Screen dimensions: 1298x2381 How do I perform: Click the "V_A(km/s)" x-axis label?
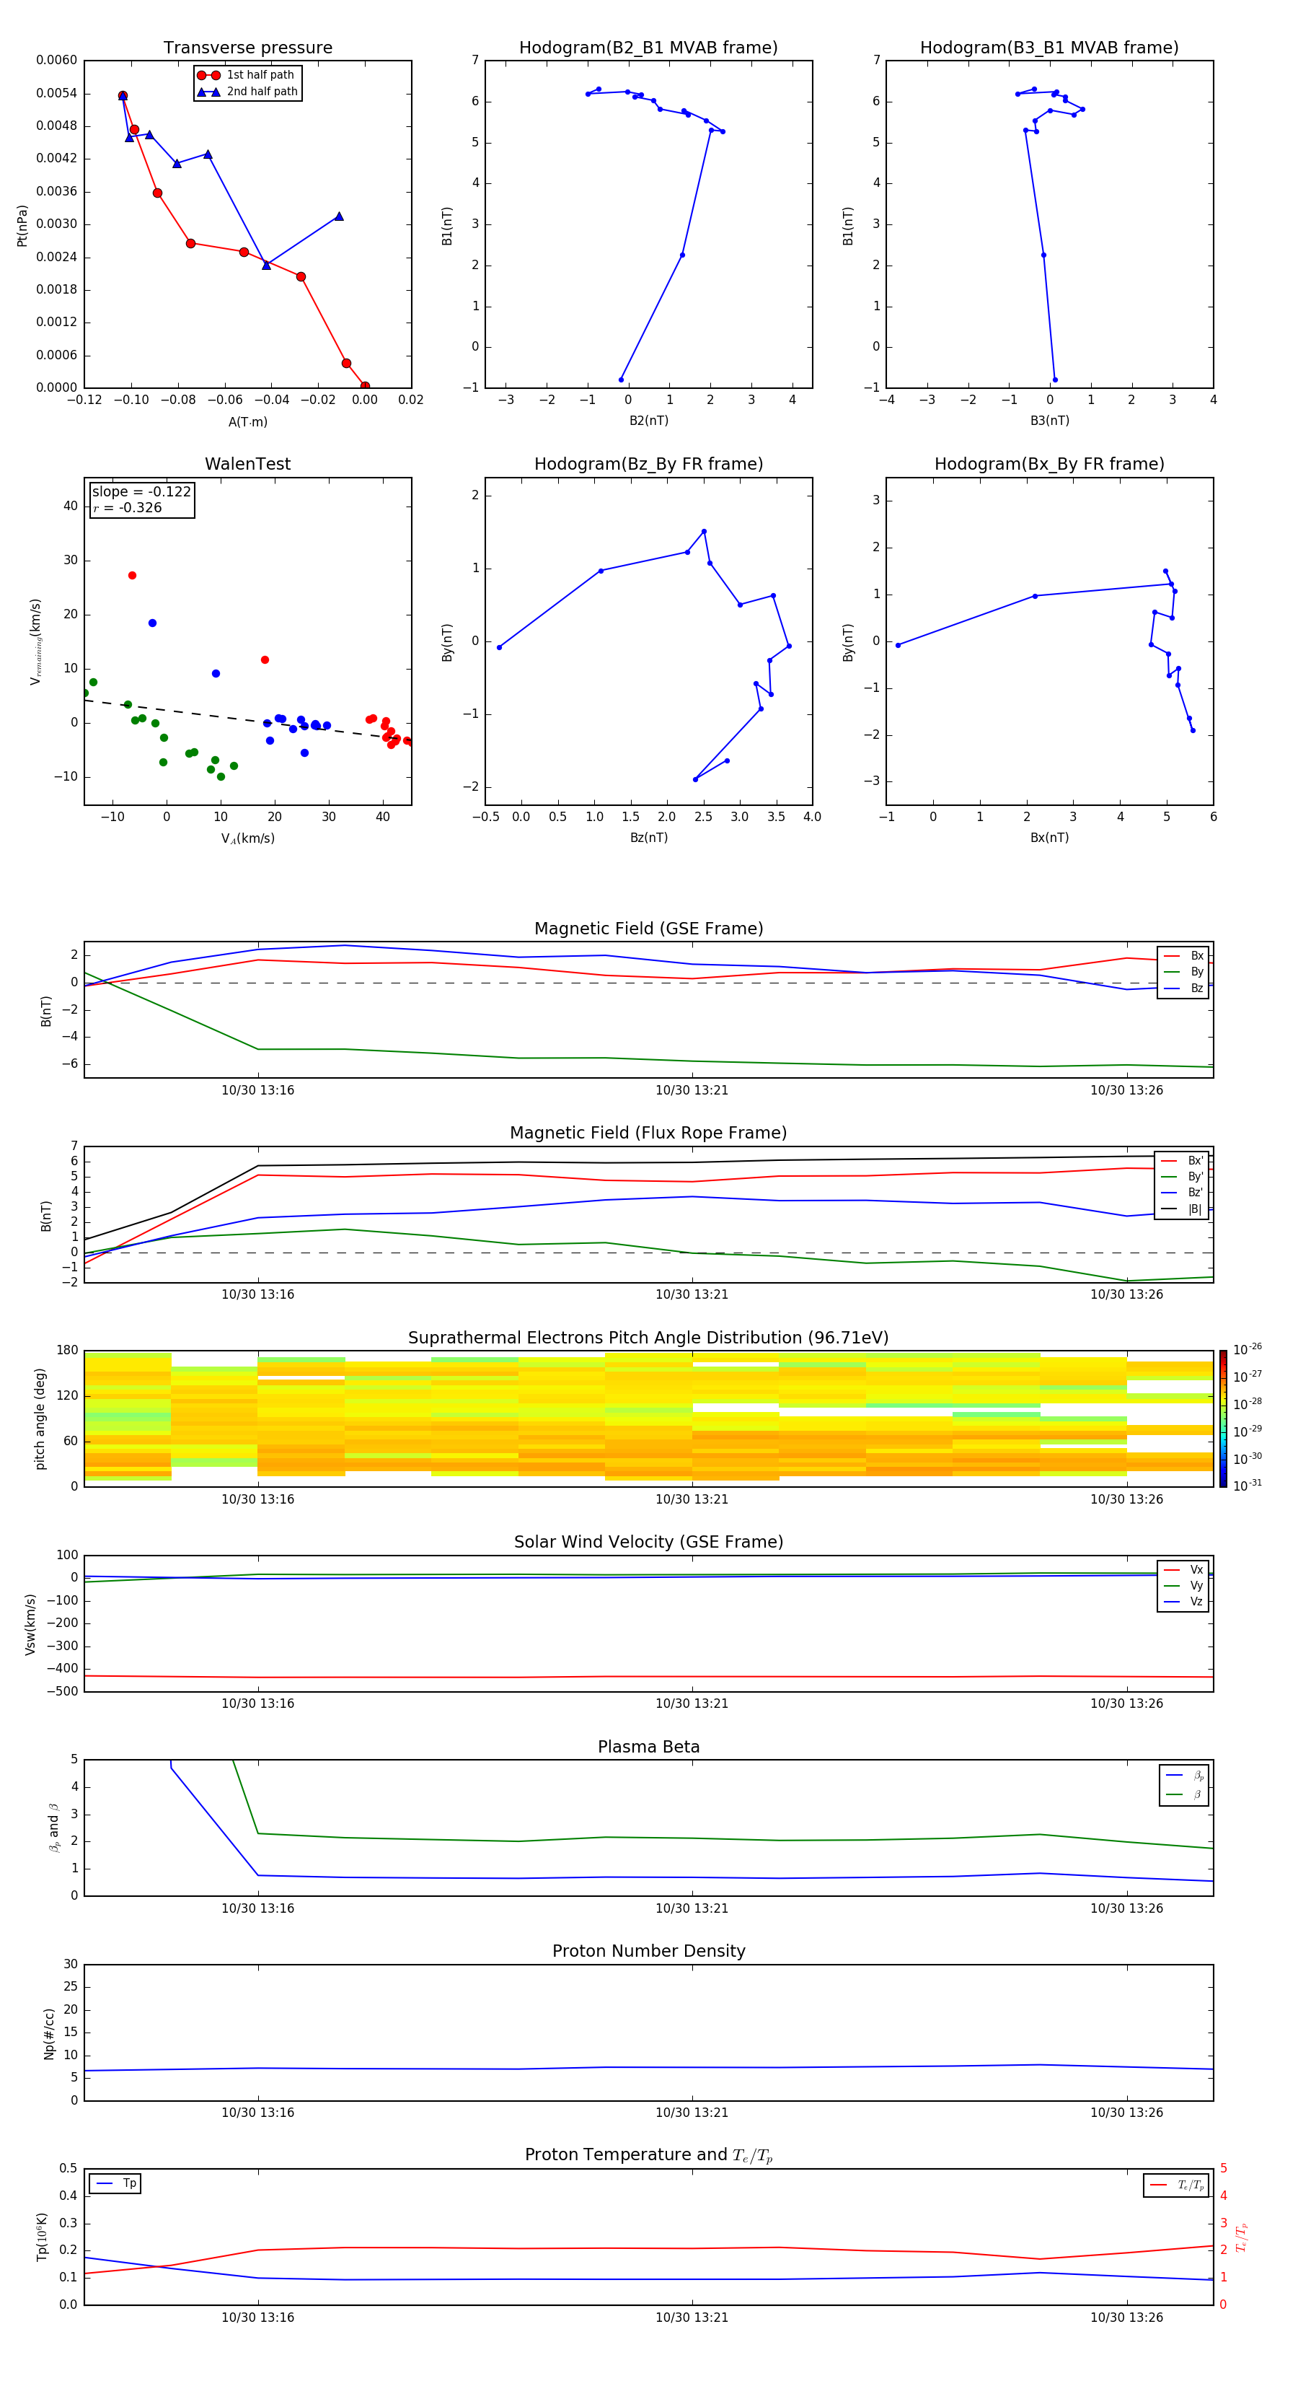[247, 838]
